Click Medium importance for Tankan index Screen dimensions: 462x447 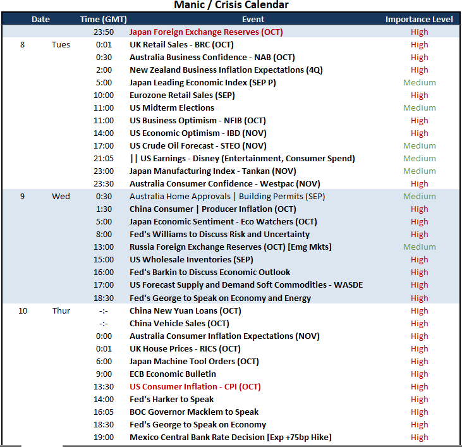pos(419,171)
